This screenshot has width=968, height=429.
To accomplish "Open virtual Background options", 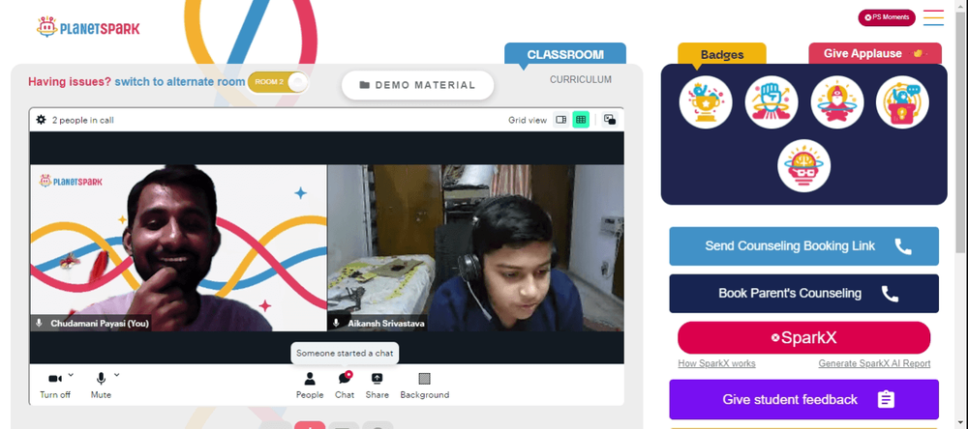I will [x=425, y=386].
